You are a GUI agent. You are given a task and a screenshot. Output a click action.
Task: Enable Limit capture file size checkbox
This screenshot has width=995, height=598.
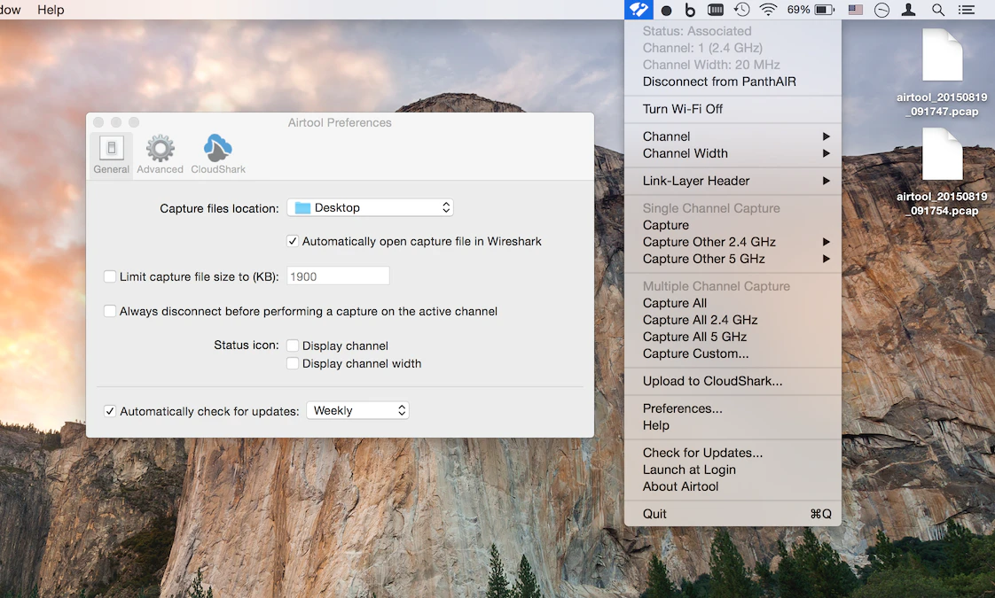coord(110,276)
